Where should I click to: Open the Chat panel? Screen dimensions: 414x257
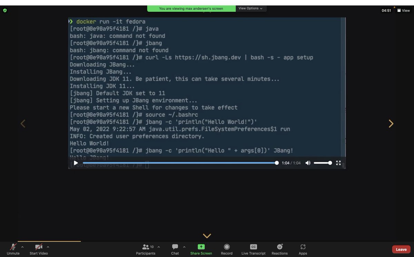point(175,249)
